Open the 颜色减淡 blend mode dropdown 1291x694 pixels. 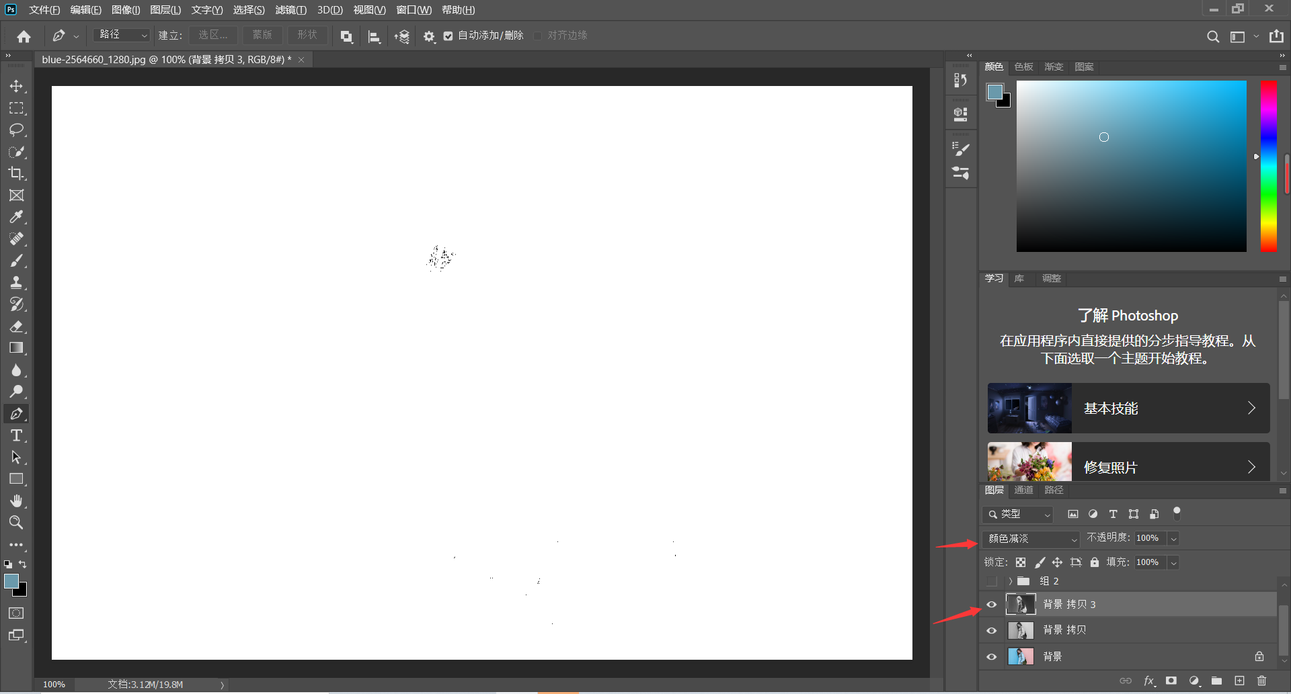[x=1031, y=539]
